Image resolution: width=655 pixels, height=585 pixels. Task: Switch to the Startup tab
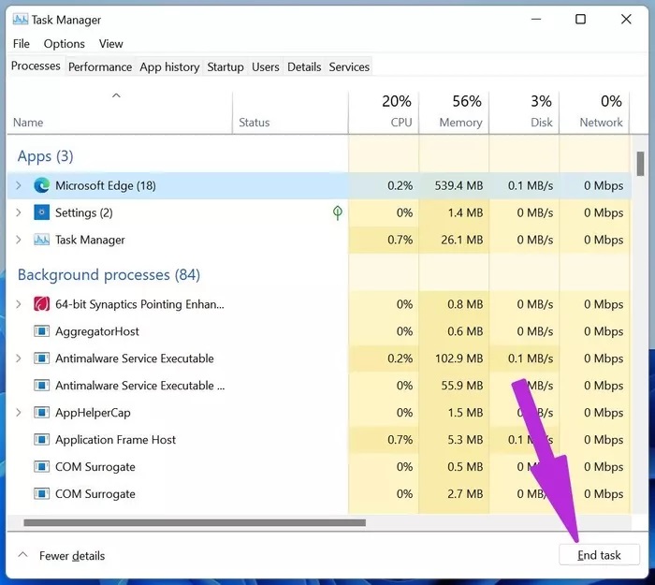225,66
